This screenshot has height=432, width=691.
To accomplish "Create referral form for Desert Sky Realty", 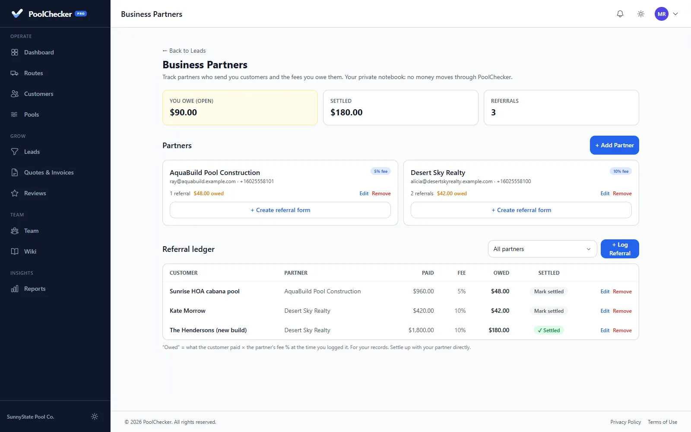I will click(521, 210).
